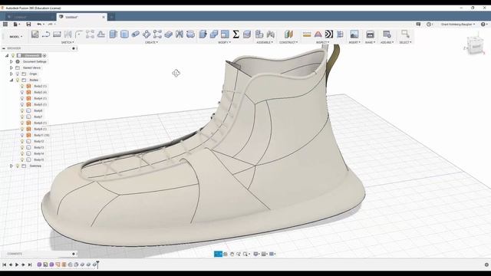Open the File menu dropdown arrow

[x=19, y=24]
